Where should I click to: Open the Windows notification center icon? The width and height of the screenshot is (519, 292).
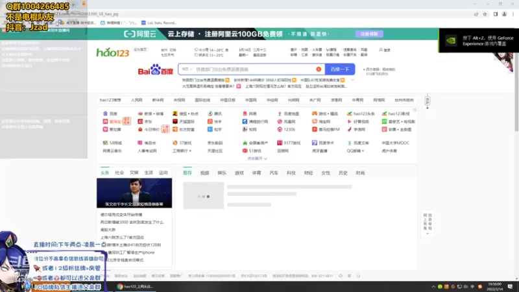click(510, 287)
